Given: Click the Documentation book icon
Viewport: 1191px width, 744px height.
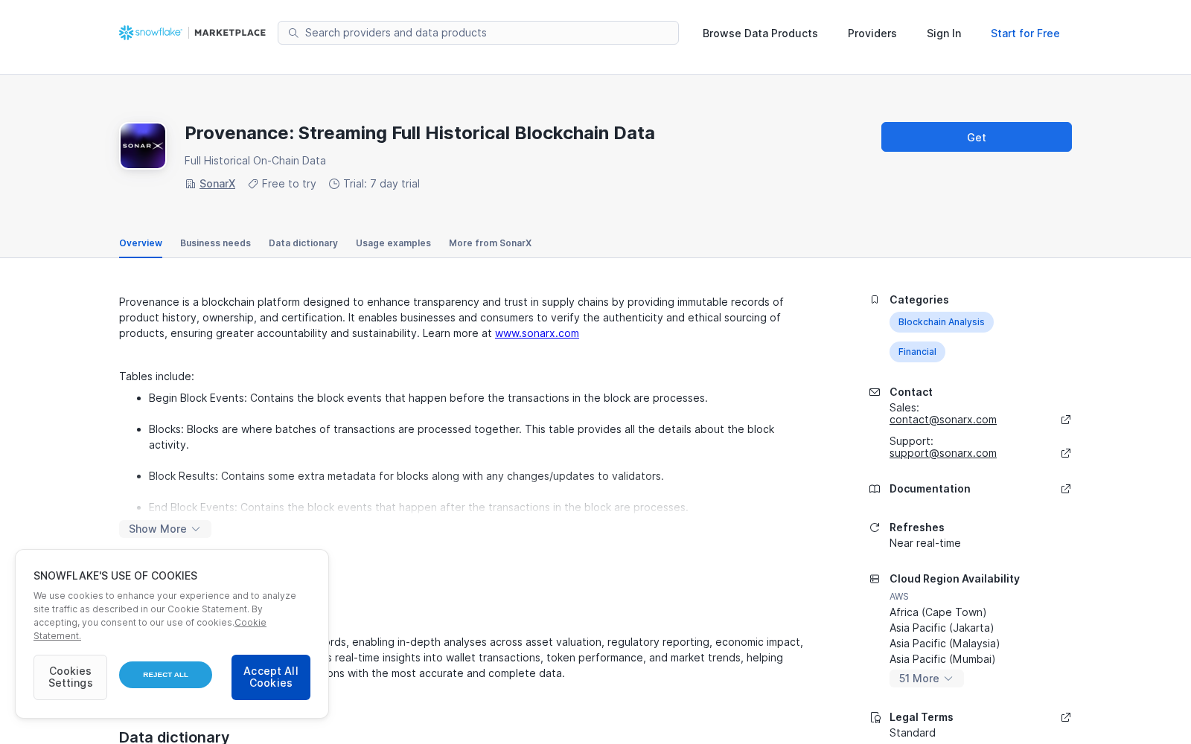Looking at the screenshot, I should pos(875,489).
